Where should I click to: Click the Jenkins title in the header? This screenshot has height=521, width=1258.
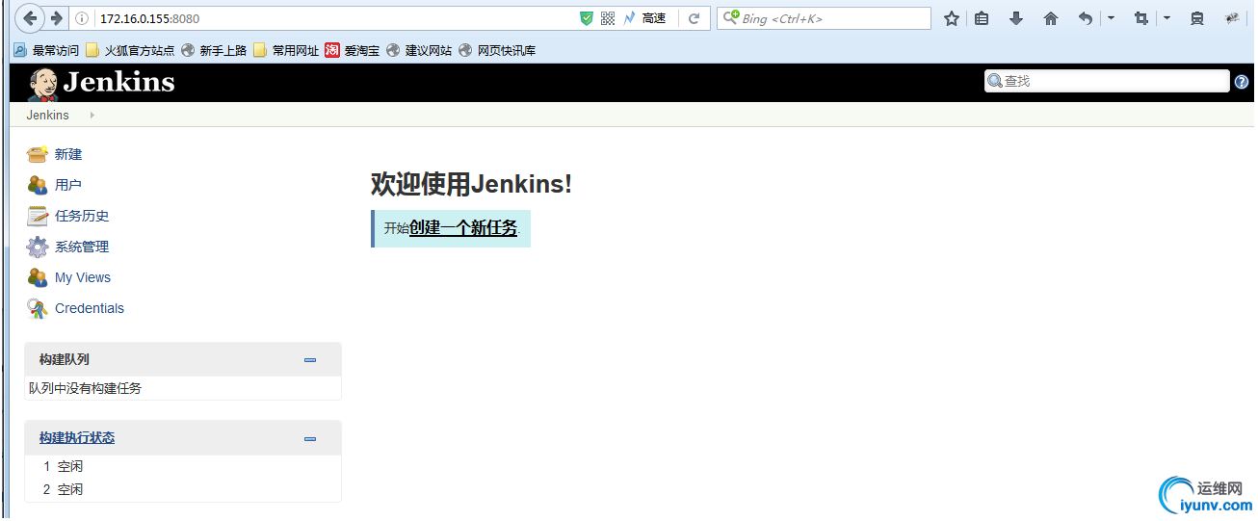click(119, 83)
